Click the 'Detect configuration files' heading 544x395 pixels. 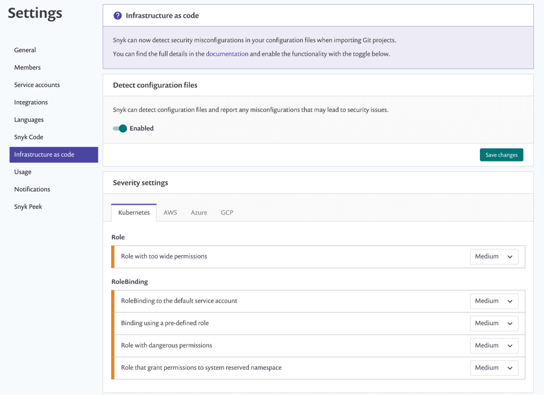(155, 85)
